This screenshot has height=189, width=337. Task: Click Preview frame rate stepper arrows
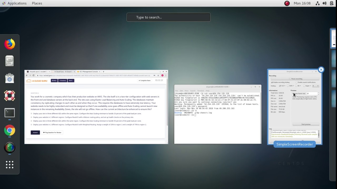point(318,93)
